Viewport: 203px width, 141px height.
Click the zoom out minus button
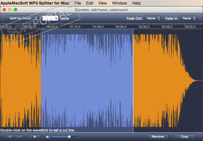[19, 137]
